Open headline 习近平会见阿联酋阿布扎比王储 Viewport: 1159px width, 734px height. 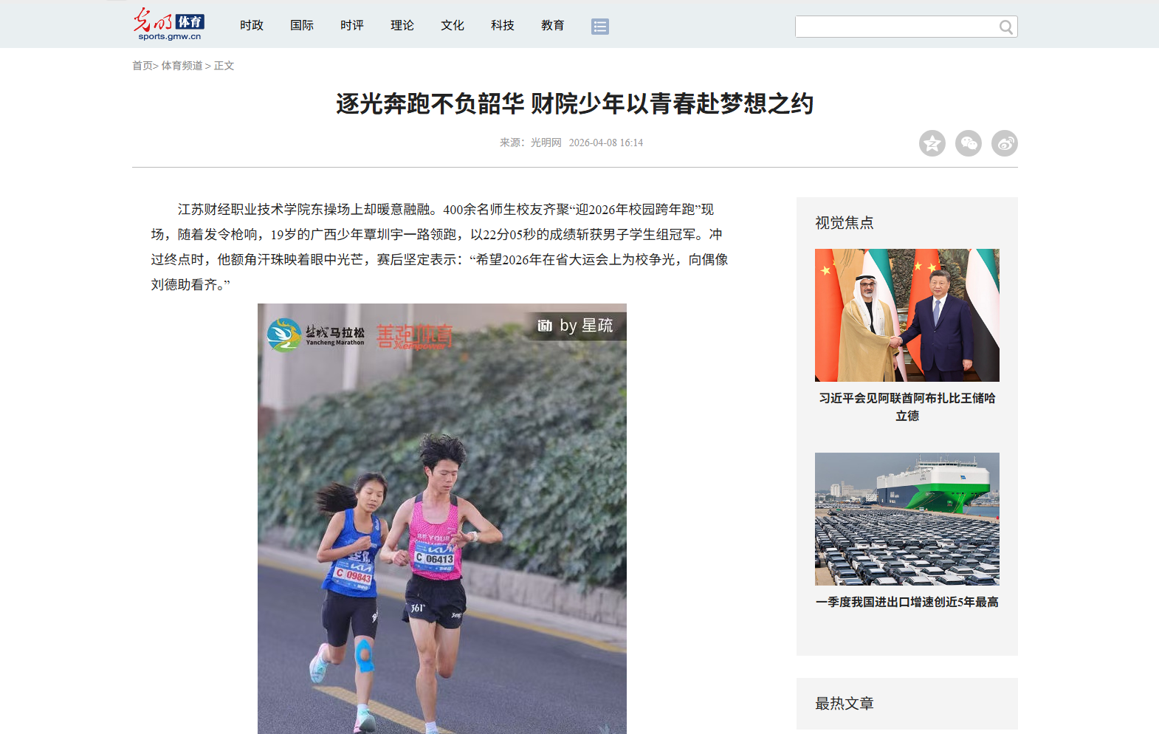click(x=907, y=407)
